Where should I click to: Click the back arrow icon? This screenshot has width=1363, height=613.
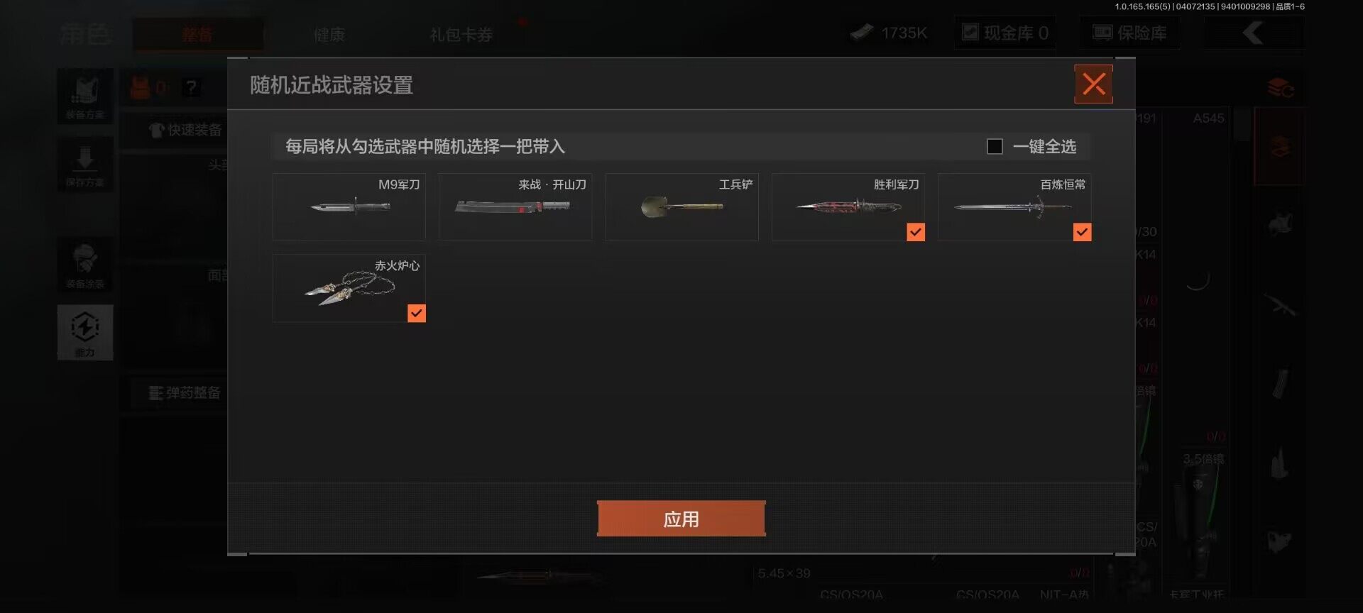[1254, 33]
